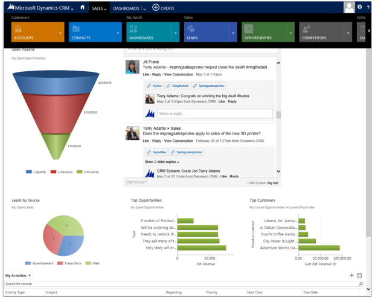Click the partially visible Quotes tile
372x297 pixels.
361,32
